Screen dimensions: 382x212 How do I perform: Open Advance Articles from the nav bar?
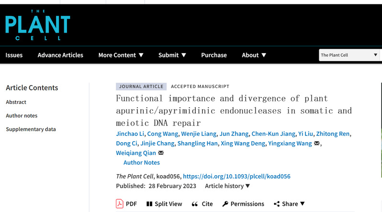coord(60,55)
